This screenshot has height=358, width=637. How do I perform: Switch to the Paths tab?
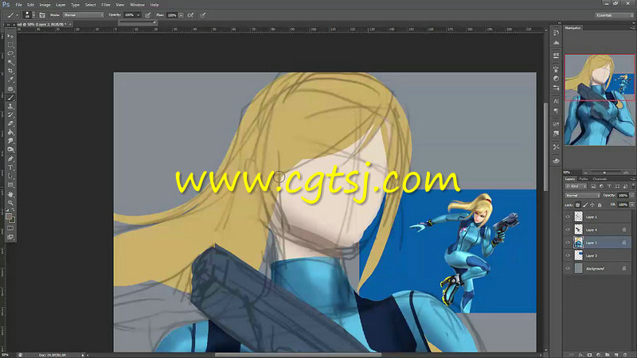584,179
